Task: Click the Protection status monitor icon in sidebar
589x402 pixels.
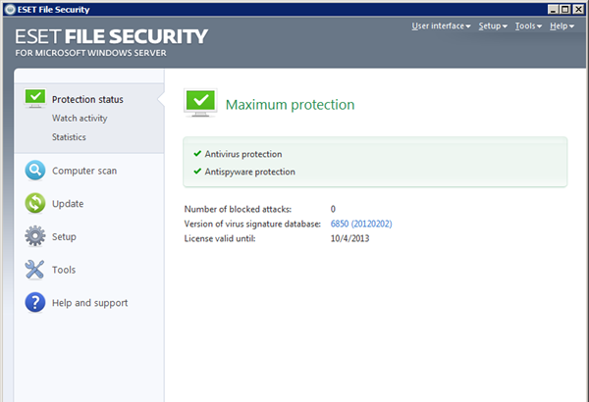Action: click(x=35, y=99)
